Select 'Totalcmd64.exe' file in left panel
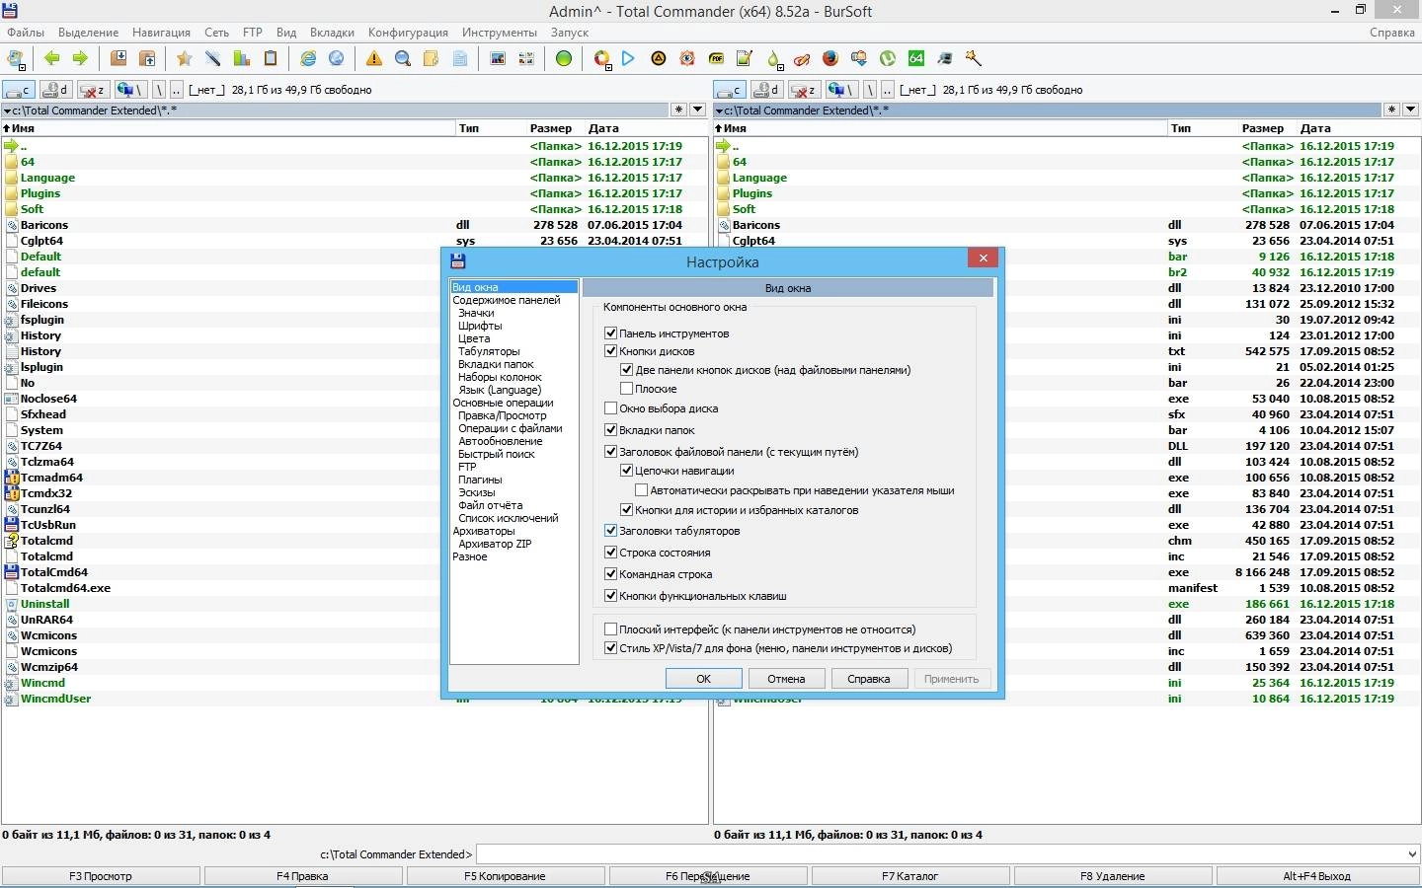The height and width of the screenshot is (888, 1422). coord(65,588)
